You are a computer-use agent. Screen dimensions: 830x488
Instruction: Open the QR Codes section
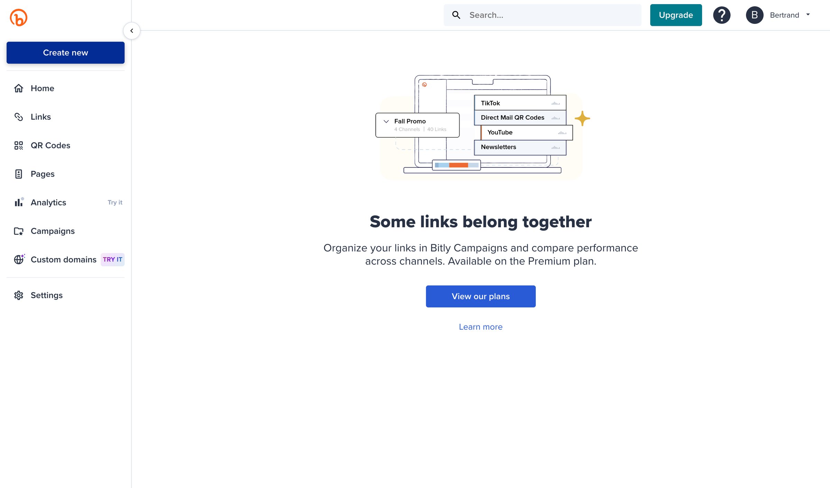click(x=65, y=145)
